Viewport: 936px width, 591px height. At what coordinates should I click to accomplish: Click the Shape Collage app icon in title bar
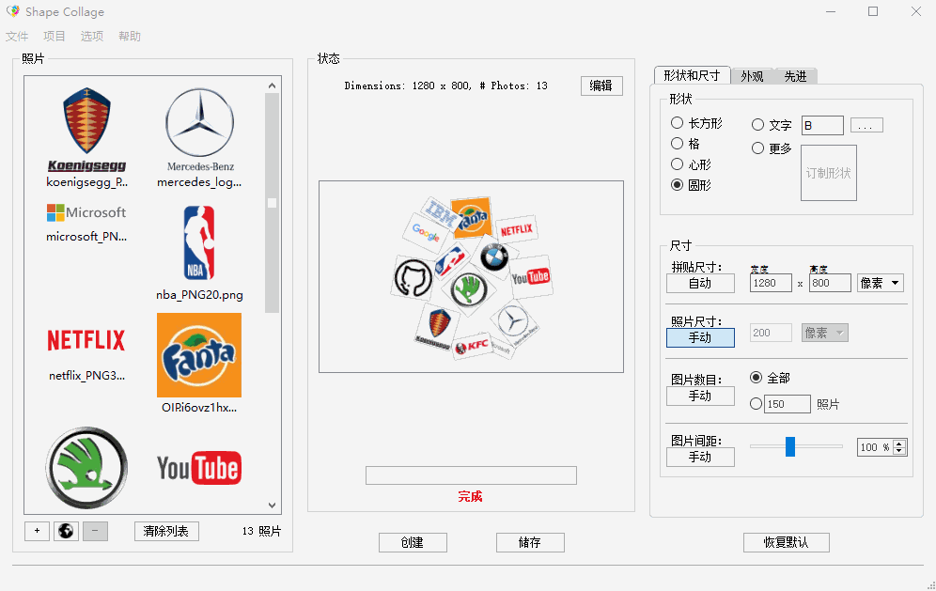12,11
